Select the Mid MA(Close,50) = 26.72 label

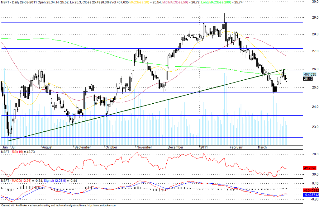(180, 2)
